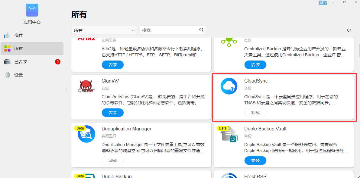This screenshot has height=178, width=360.
Task: Install ClamAV using the 安装 button
Action: pyautogui.click(x=113, y=113)
